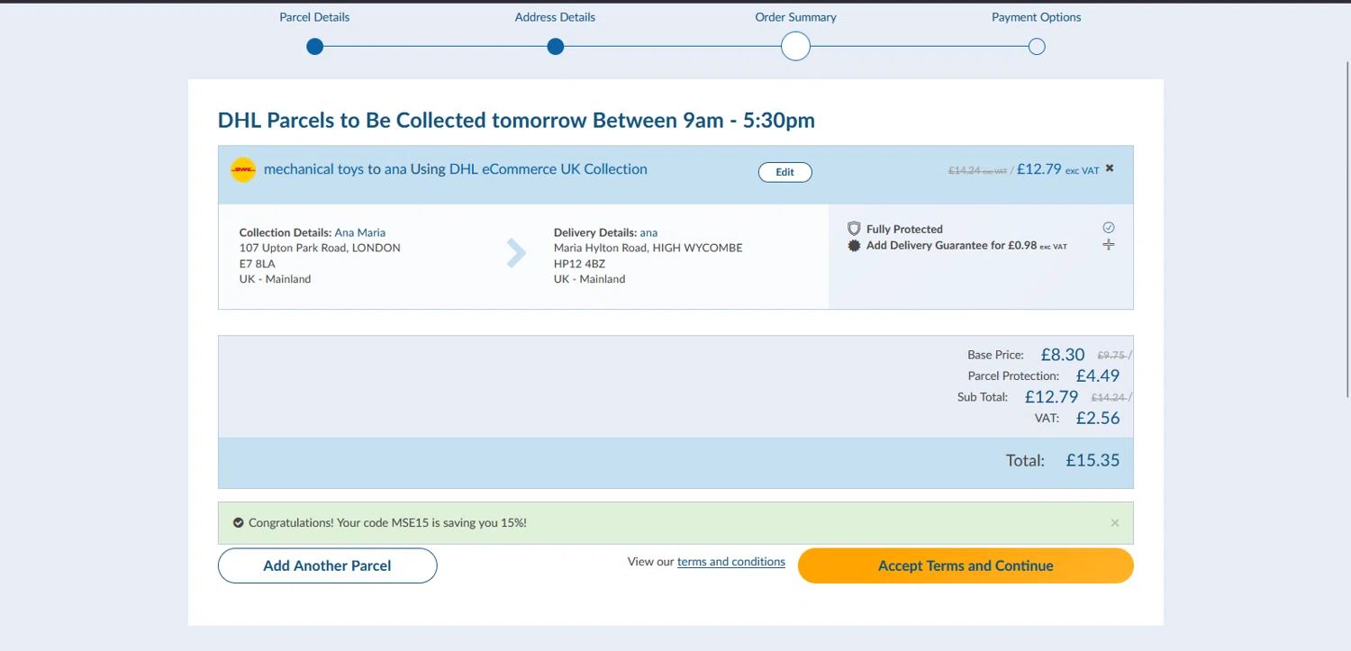Click the Fully Protected shield icon
Screen dimensions: 1351x651
854,229
